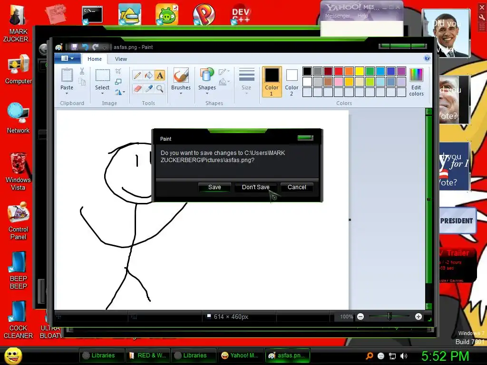Select Color 2 white swatch button
The width and height of the screenshot is (487, 365).
292,82
